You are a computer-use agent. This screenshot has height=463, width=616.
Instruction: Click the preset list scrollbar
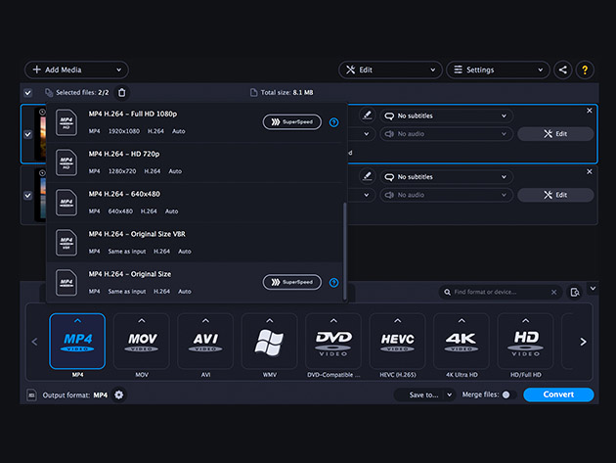click(x=345, y=251)
